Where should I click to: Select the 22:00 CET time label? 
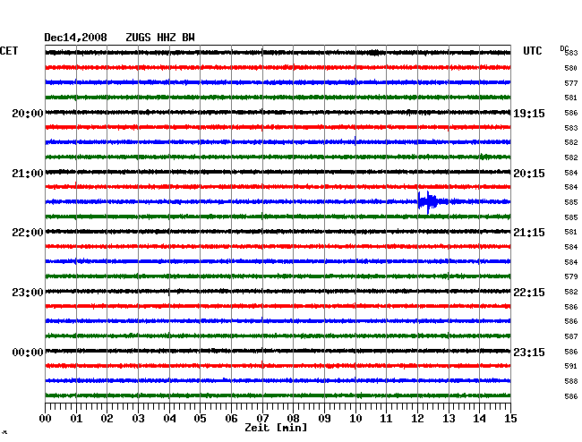coord(28,233)
